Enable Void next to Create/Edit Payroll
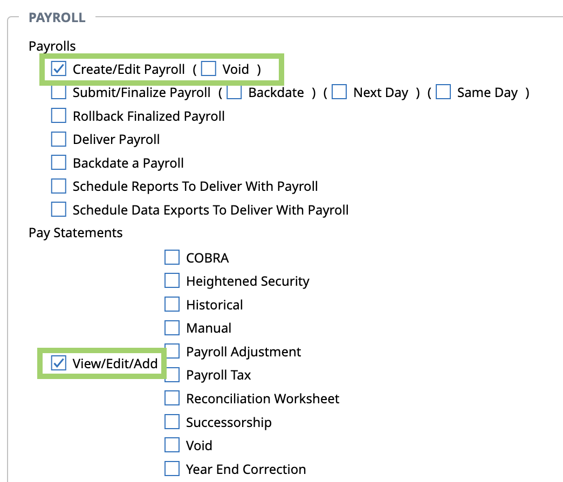The width and height of the screenshot is (563, 482). (209, 68)
